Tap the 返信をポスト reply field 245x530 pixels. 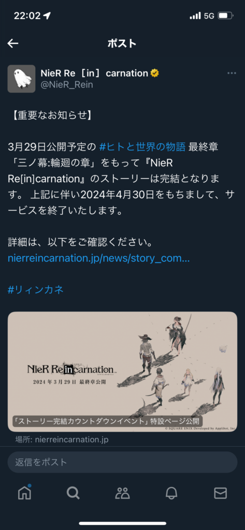click(122, 462)
